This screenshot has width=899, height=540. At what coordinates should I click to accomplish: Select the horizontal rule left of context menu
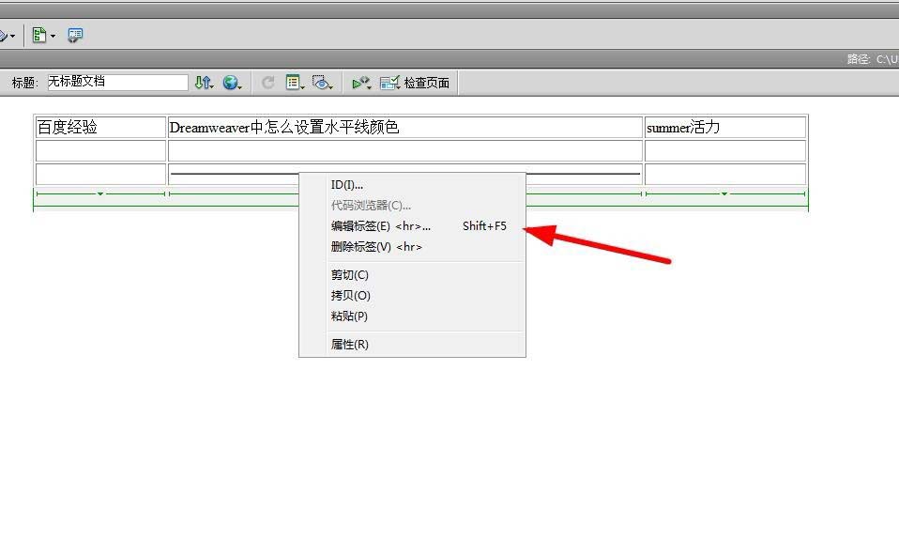pos(235,173)
